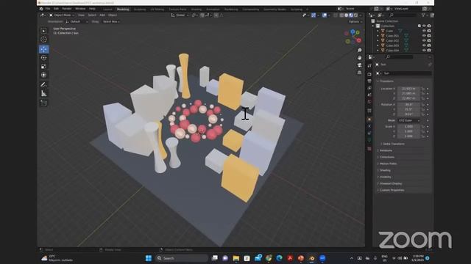Select the Scale tool
The image size is (471, 264).
44,66
